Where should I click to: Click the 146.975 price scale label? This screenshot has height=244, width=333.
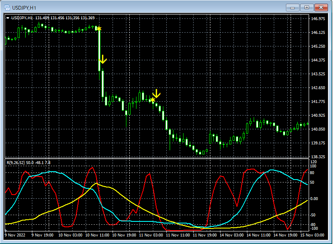coord(317,19)
